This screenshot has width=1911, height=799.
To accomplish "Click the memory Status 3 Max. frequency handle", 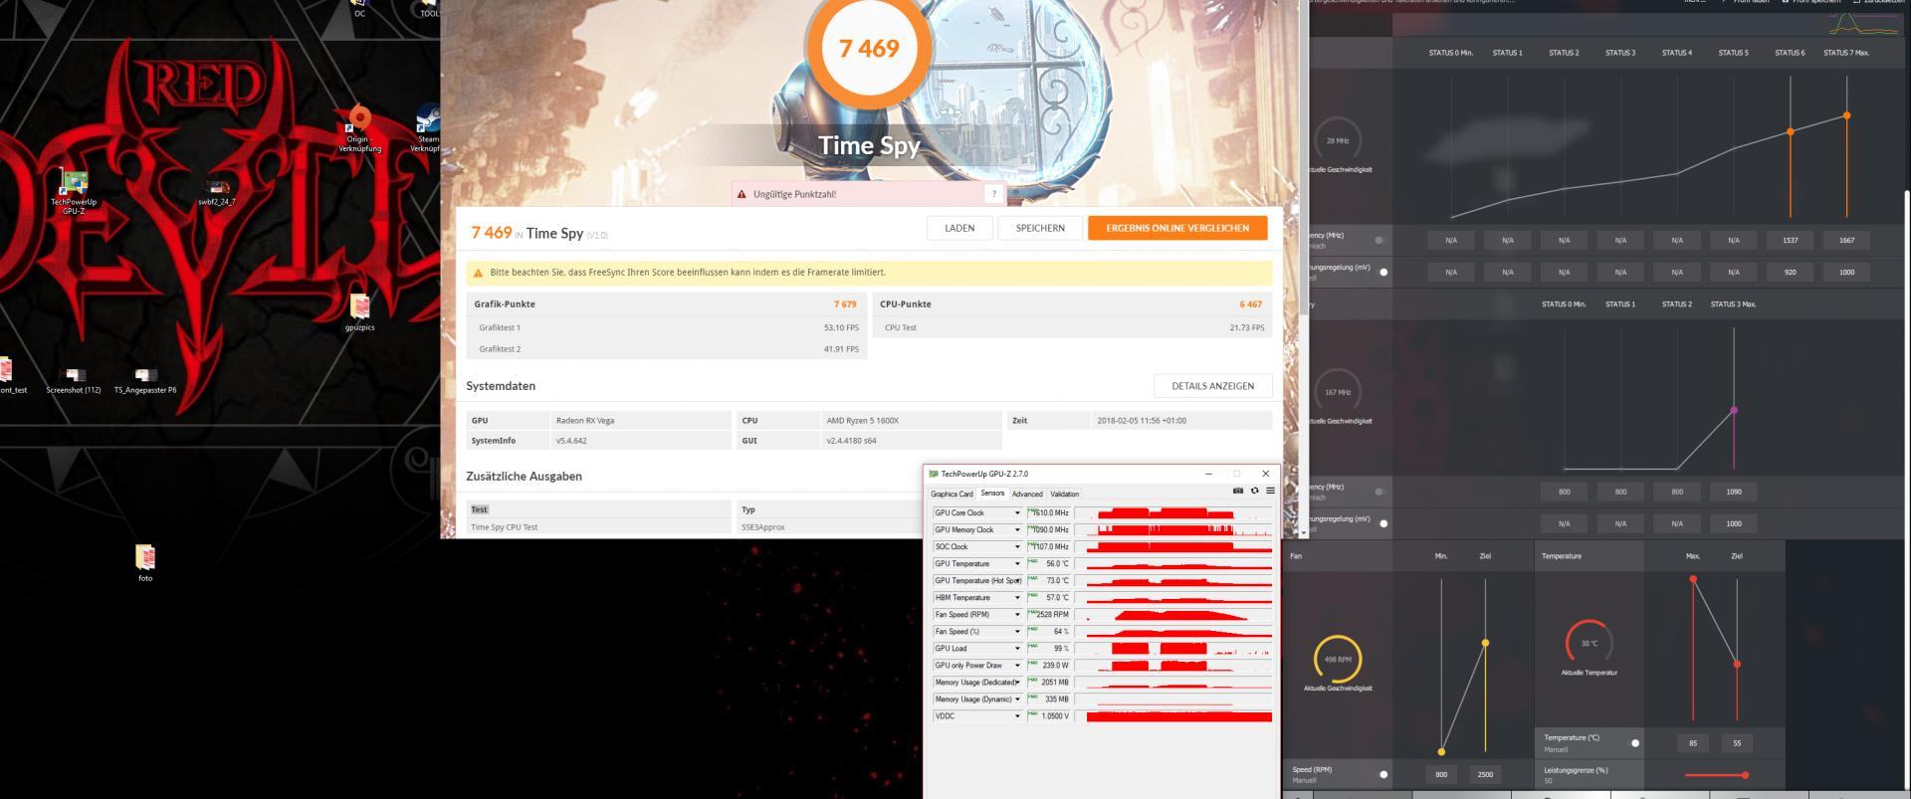I will tap(1734, 410).
